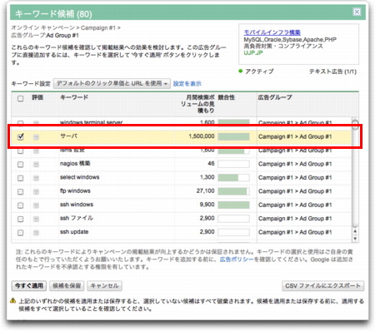Click the テキスト広告 (1/1) label
Viewport: 375px width, 331px height.
pyautogui.click(x=332, y=72)
